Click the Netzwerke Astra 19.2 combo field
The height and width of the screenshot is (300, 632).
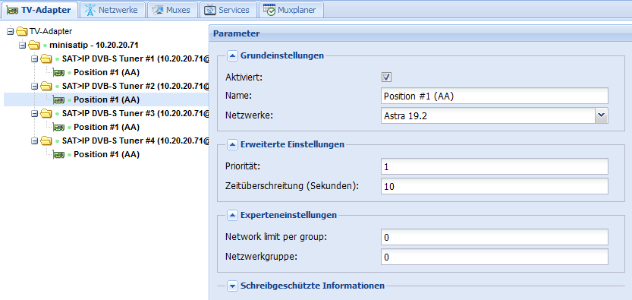click(x=488, y=115)
